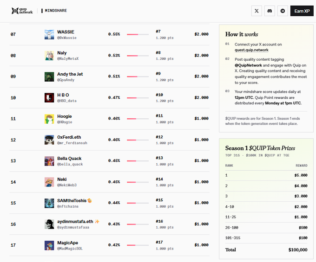Click the @0xWassie handle
Viewport: 316px width, 262px height.
[67, 38]
